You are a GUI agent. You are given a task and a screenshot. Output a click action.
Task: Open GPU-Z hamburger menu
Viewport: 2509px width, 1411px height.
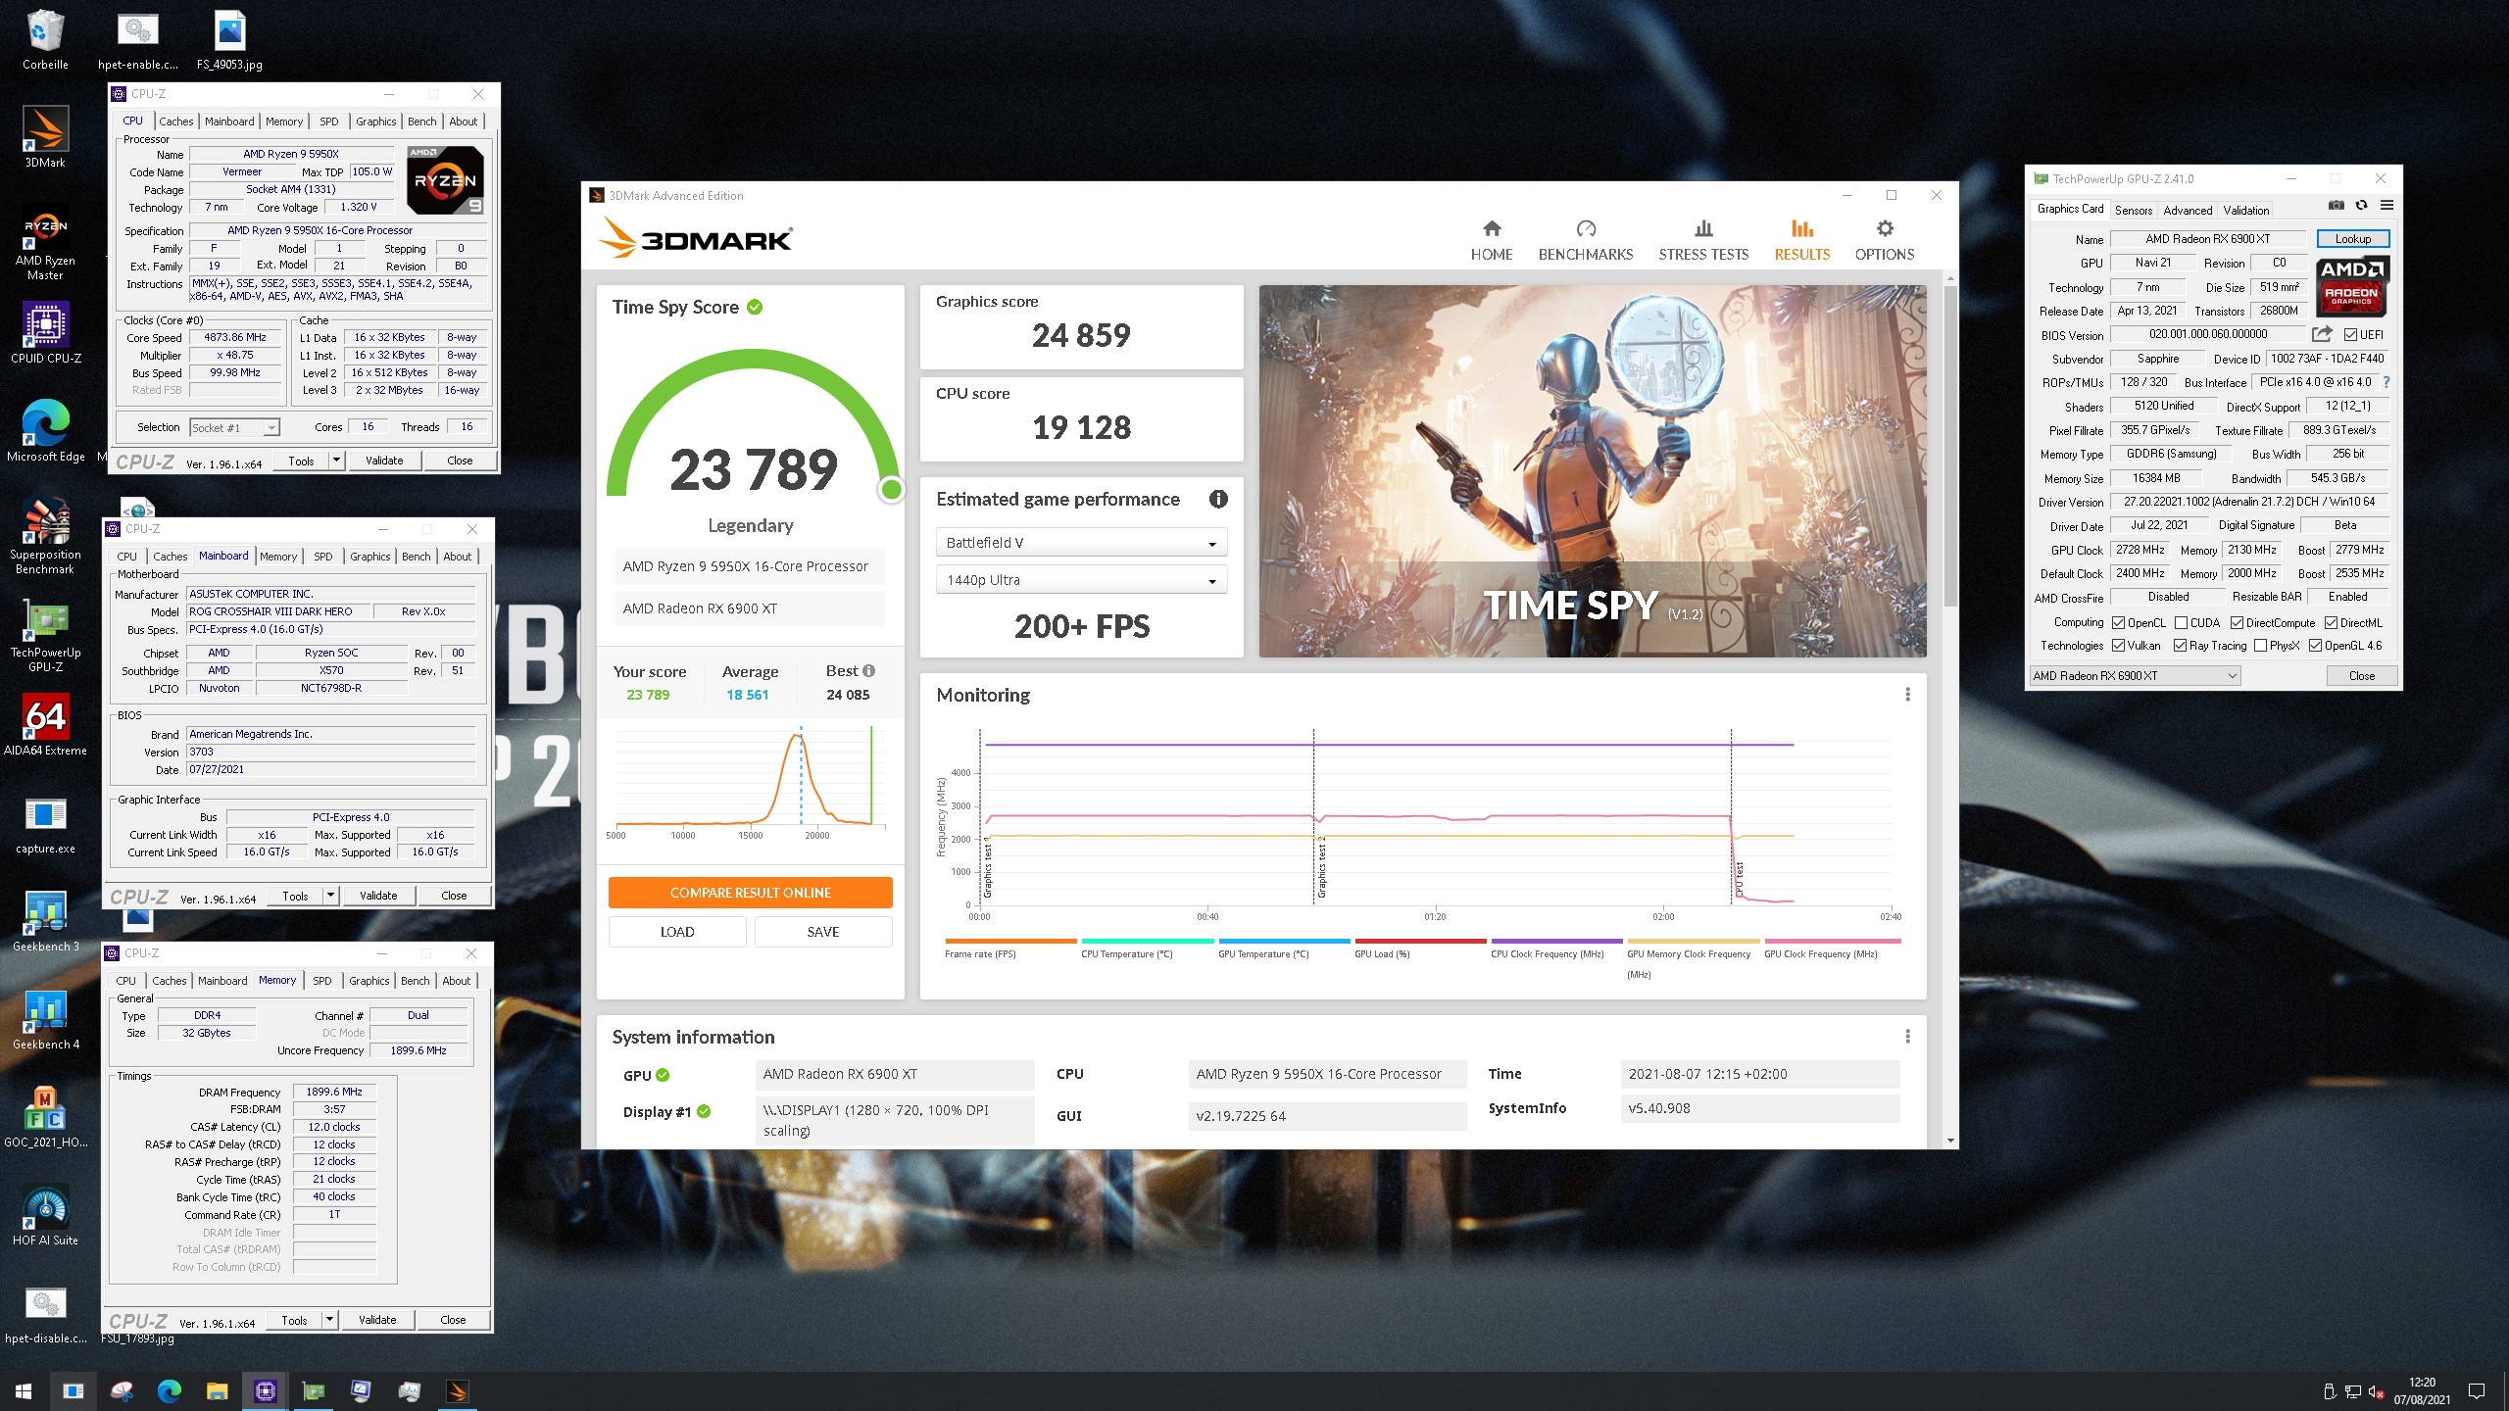(2386, 206)
